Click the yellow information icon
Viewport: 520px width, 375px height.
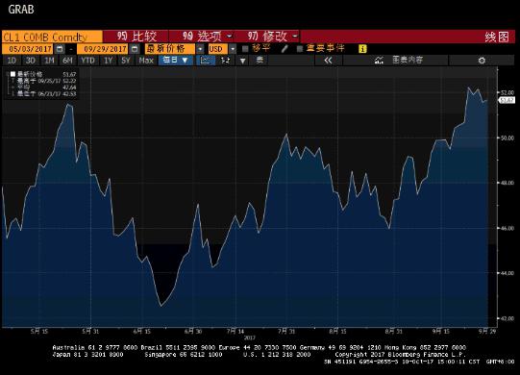pyautogui.click(x=362, y=49)
